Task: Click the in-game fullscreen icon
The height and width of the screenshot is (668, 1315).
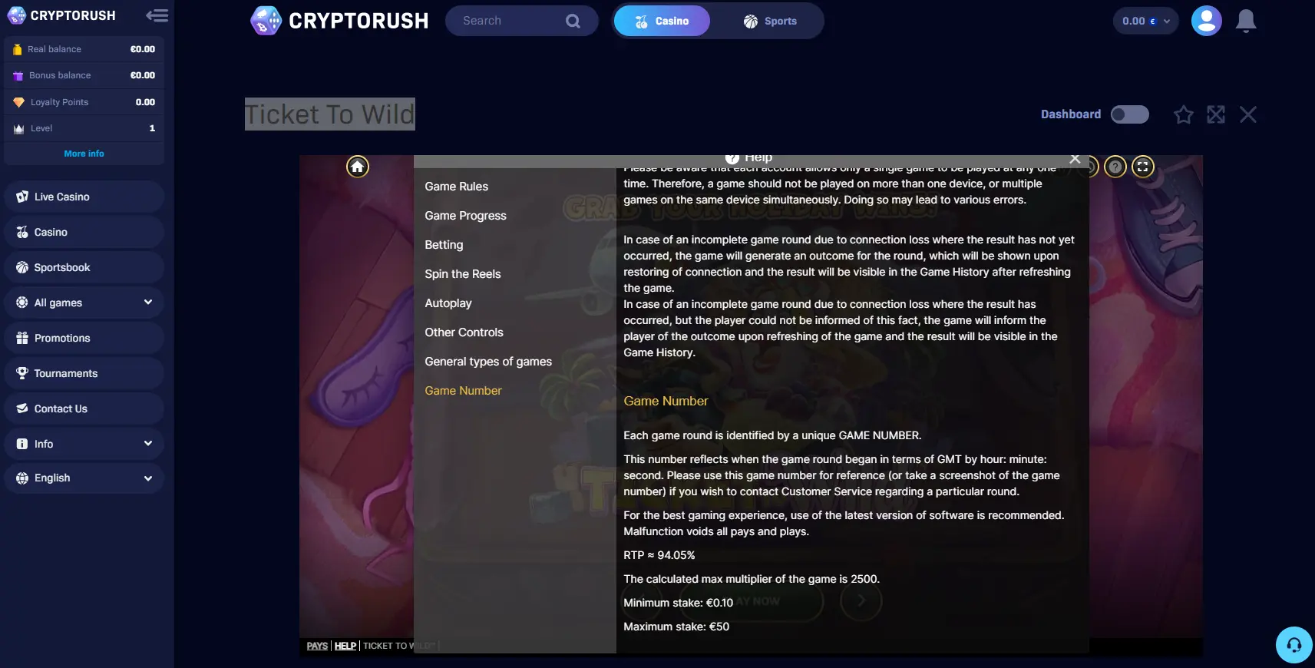Action: 1143,167
